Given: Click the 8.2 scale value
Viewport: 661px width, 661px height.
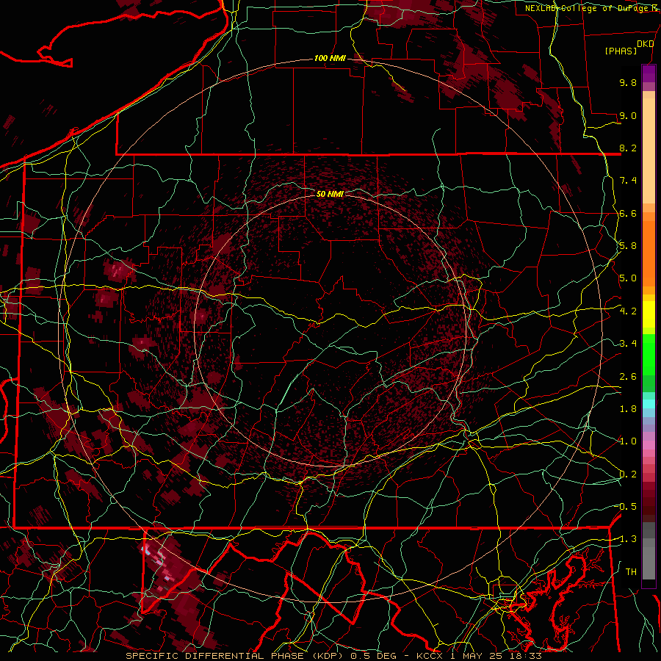Looking at the screenshot, I should point(628,148).
